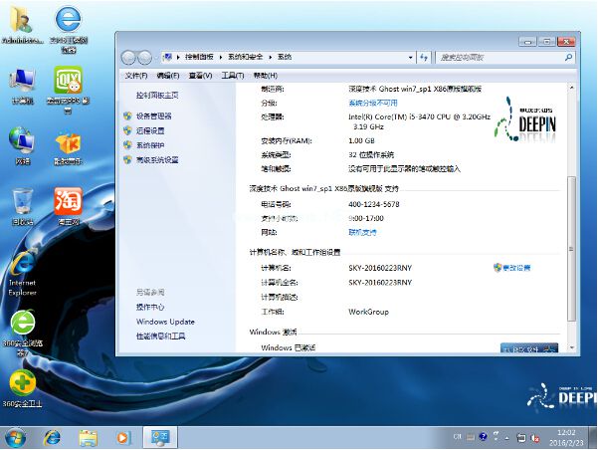Open the file explorer taskbar icon

point(89,438)
